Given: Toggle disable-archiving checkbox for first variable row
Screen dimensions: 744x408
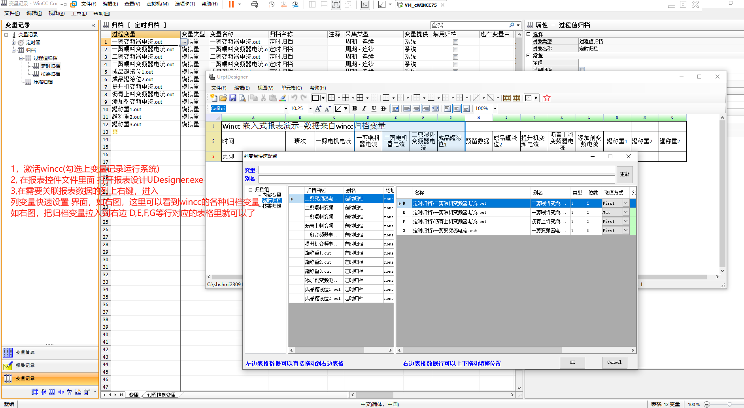Looking at the screenshot, I should point(455,42).
